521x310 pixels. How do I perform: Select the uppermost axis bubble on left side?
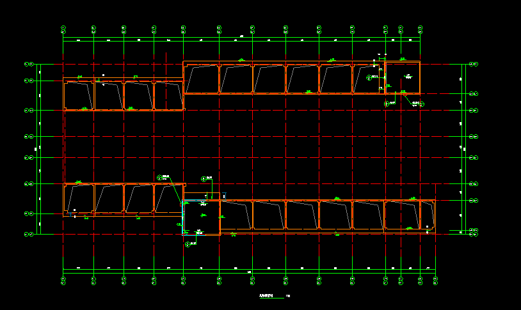pos(28,64)
